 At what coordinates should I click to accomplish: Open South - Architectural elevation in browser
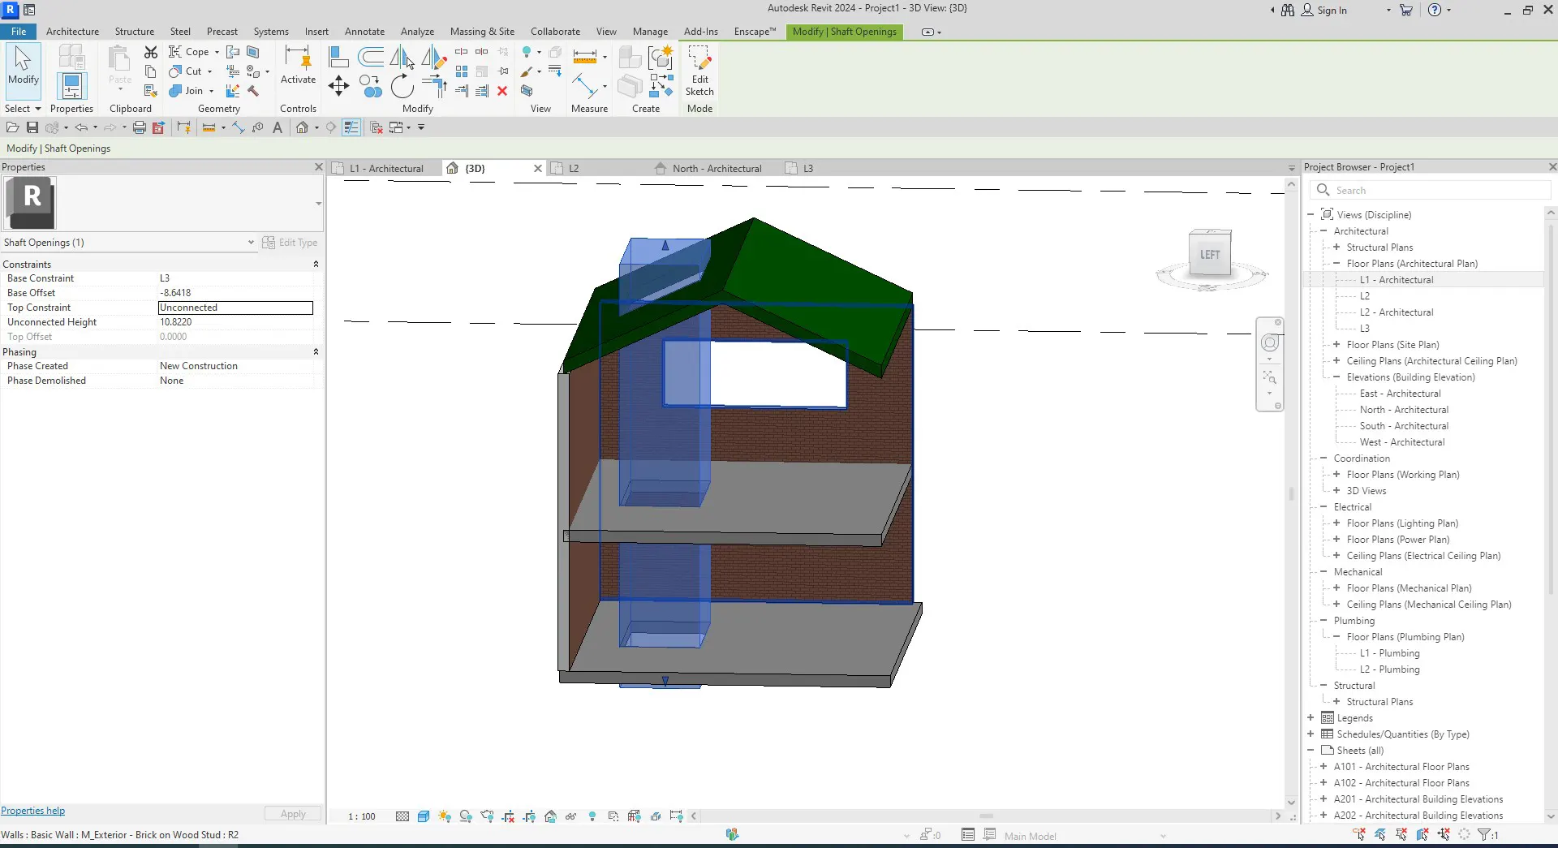[1404, 426]
